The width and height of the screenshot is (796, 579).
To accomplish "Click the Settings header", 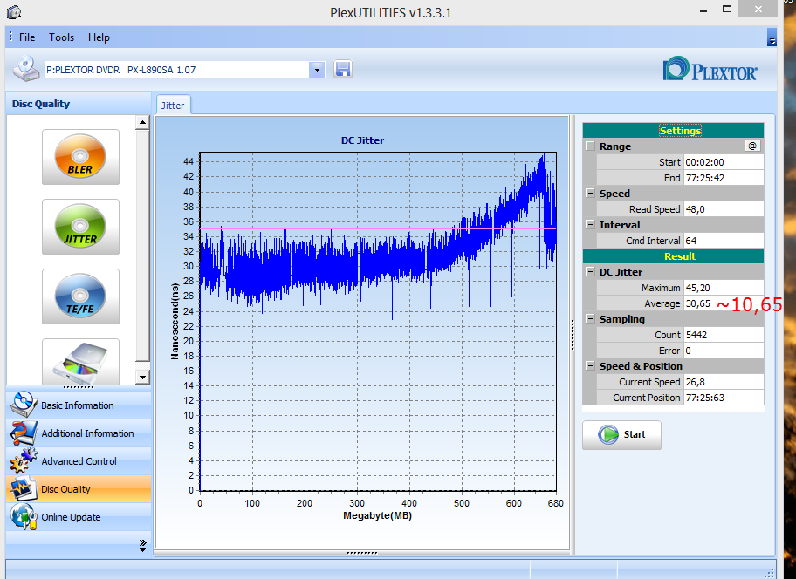I will click(x=673, y=130).
